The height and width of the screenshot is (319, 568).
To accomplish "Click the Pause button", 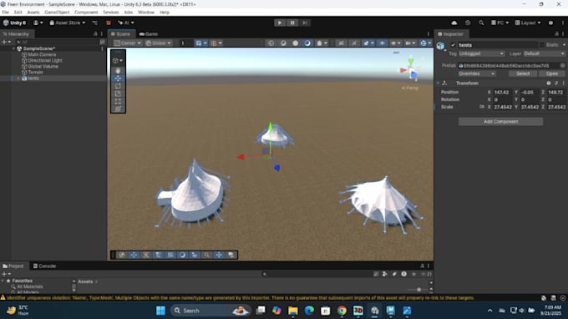I will 292,23.
